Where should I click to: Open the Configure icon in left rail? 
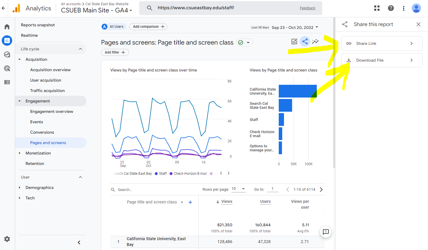click(7, 82)
